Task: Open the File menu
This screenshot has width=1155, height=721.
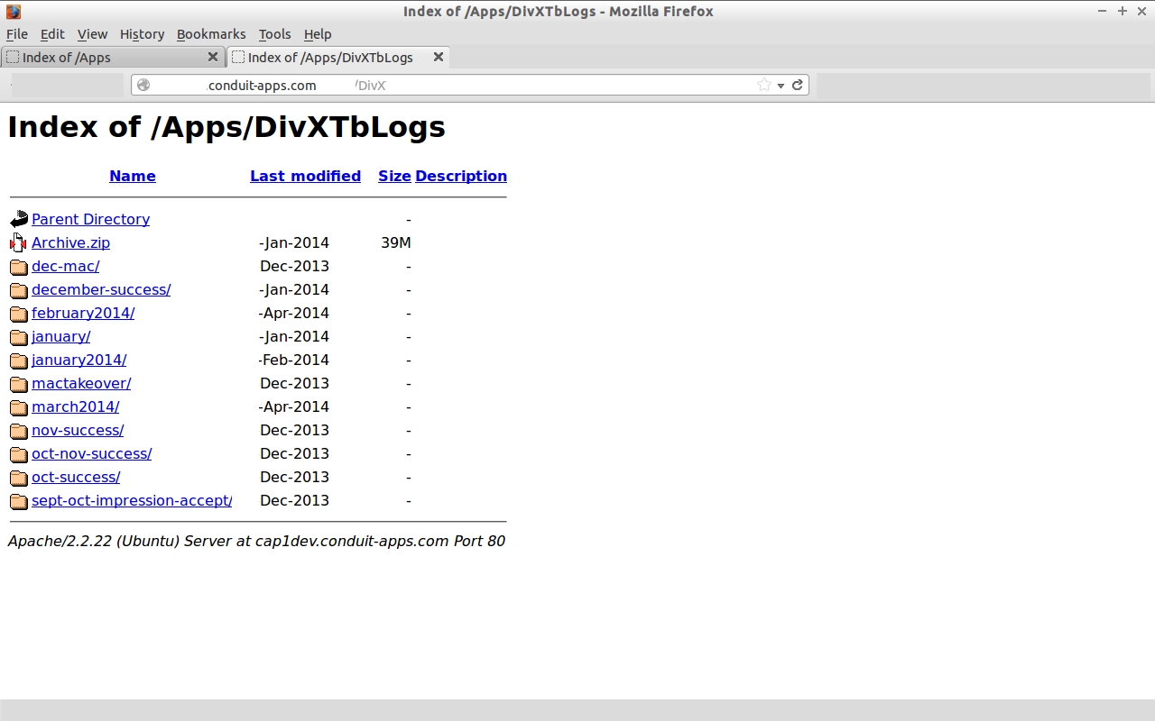Action: coord(17,34)
